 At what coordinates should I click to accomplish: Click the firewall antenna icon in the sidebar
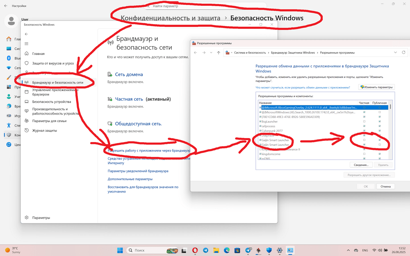coord(26,82)
